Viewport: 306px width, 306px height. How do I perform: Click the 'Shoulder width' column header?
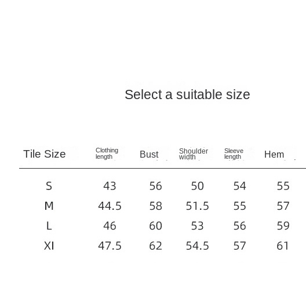click(194, 154)
